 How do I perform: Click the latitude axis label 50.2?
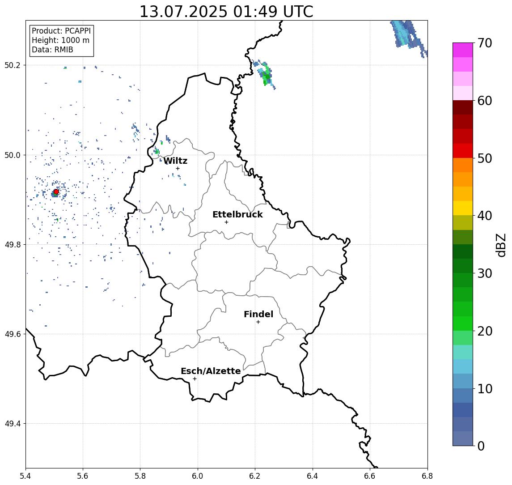13,65
